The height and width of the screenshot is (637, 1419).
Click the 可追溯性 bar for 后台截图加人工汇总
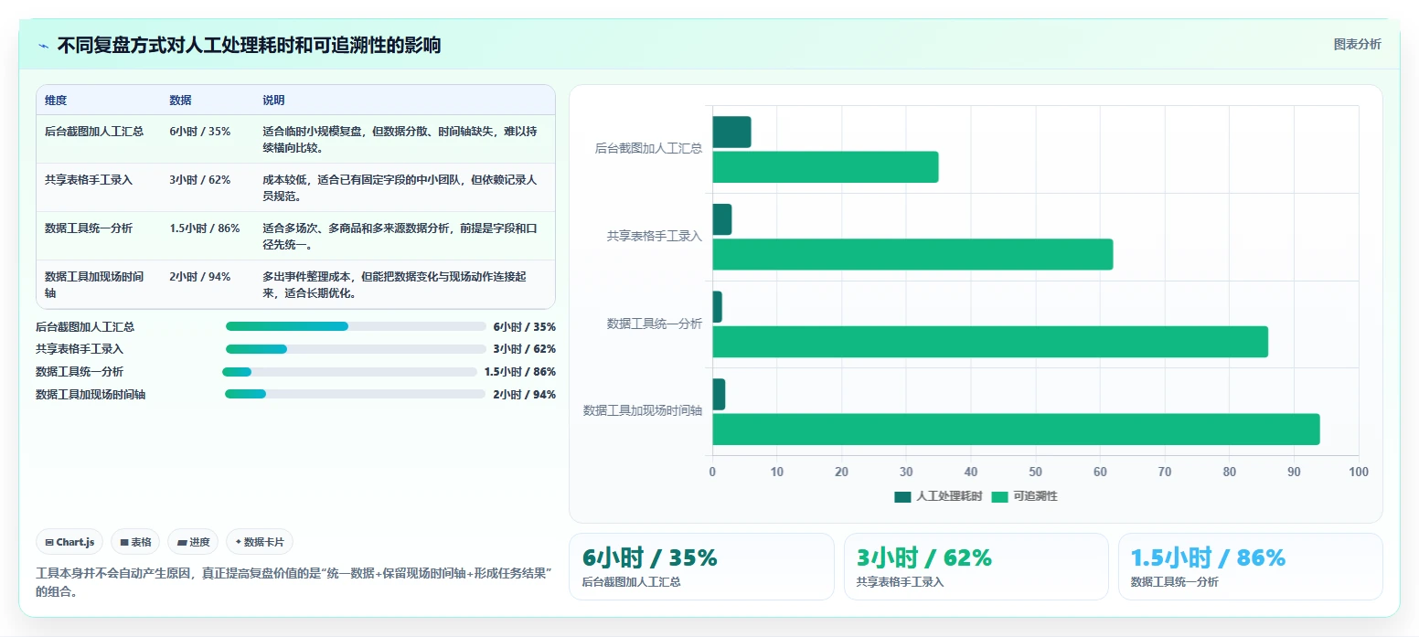pos(826,167)
